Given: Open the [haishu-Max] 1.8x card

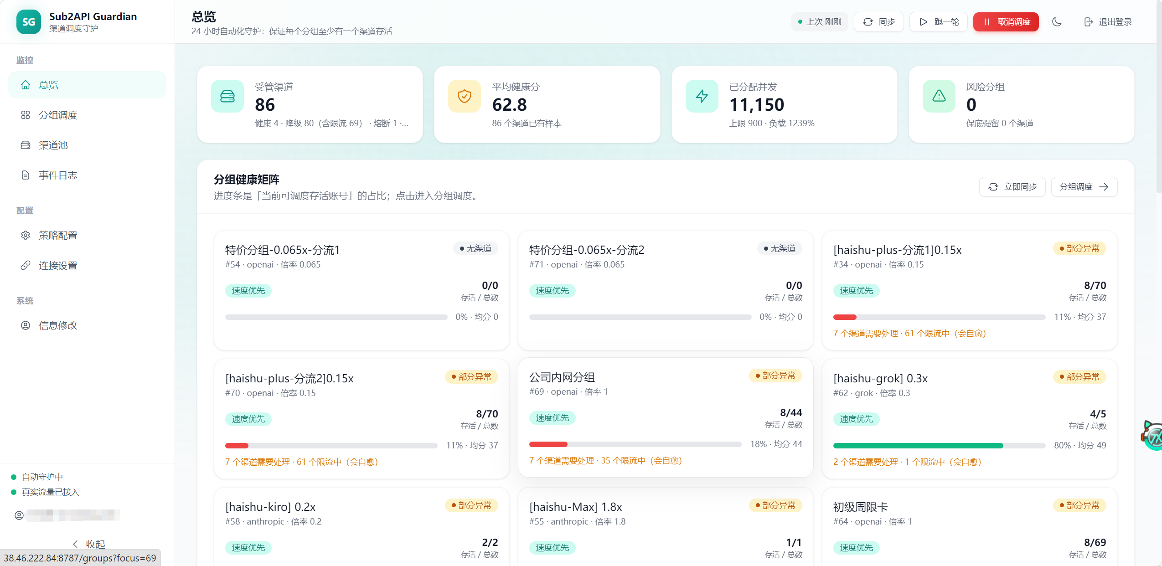Looking at the screenshot, I should click(x=666, y=527).
